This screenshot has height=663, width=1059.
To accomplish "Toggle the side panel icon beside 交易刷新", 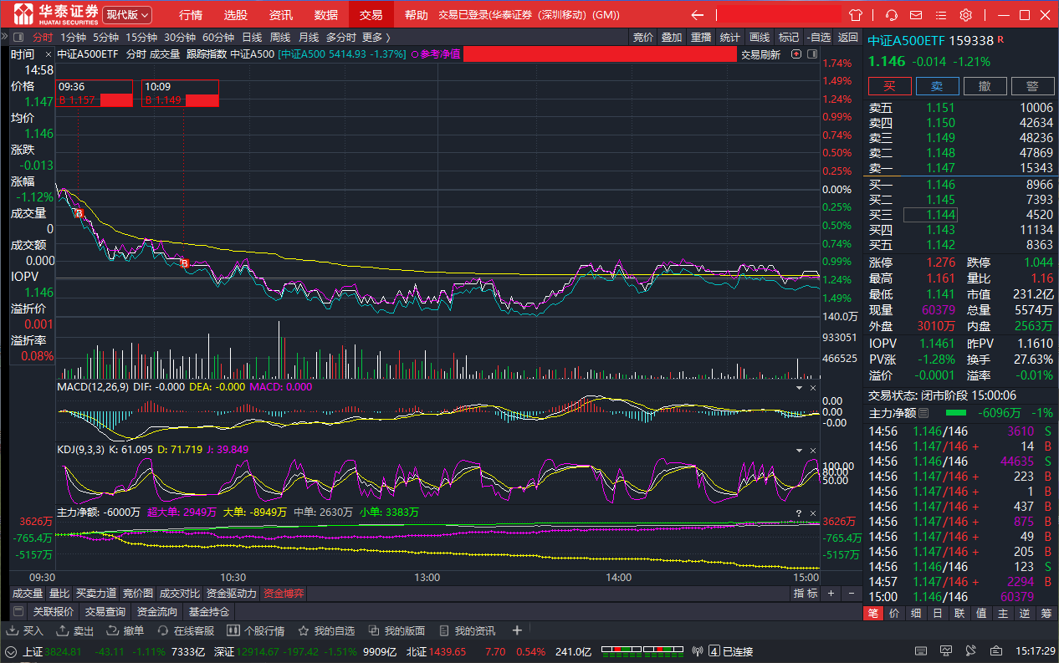I will 811,54.
